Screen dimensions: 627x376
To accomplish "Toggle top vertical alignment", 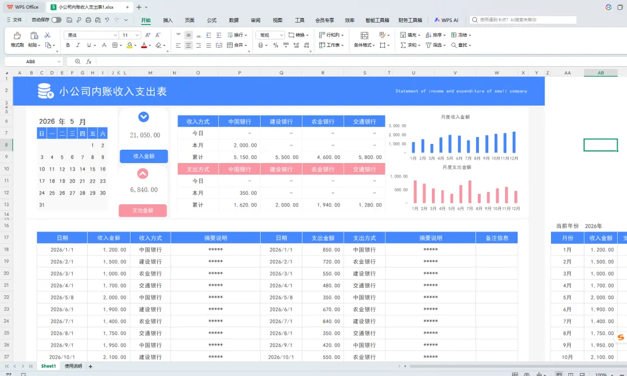I will tap(178, 35).
